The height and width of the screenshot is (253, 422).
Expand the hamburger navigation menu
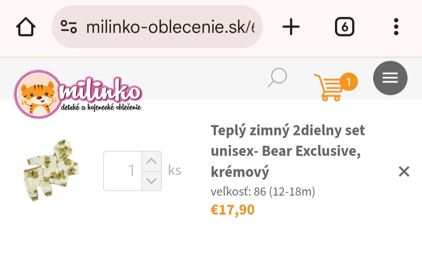click(x=390, y=78)
